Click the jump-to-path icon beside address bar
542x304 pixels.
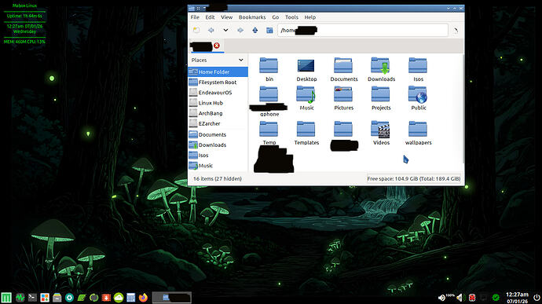tap(456, 31)
